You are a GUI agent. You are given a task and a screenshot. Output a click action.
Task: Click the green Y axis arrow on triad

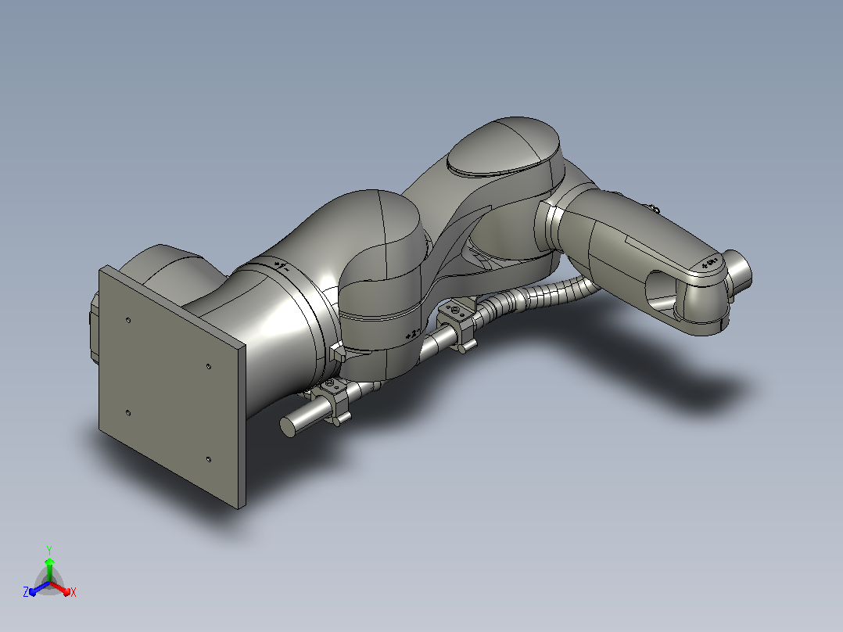(x=49, y=570)
